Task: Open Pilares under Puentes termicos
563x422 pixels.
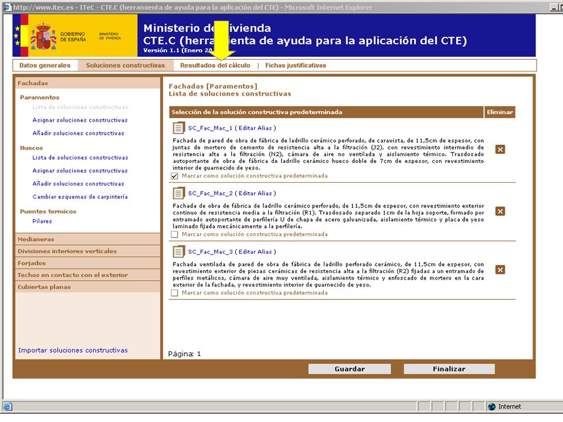Action: click(x=42, y=221)
